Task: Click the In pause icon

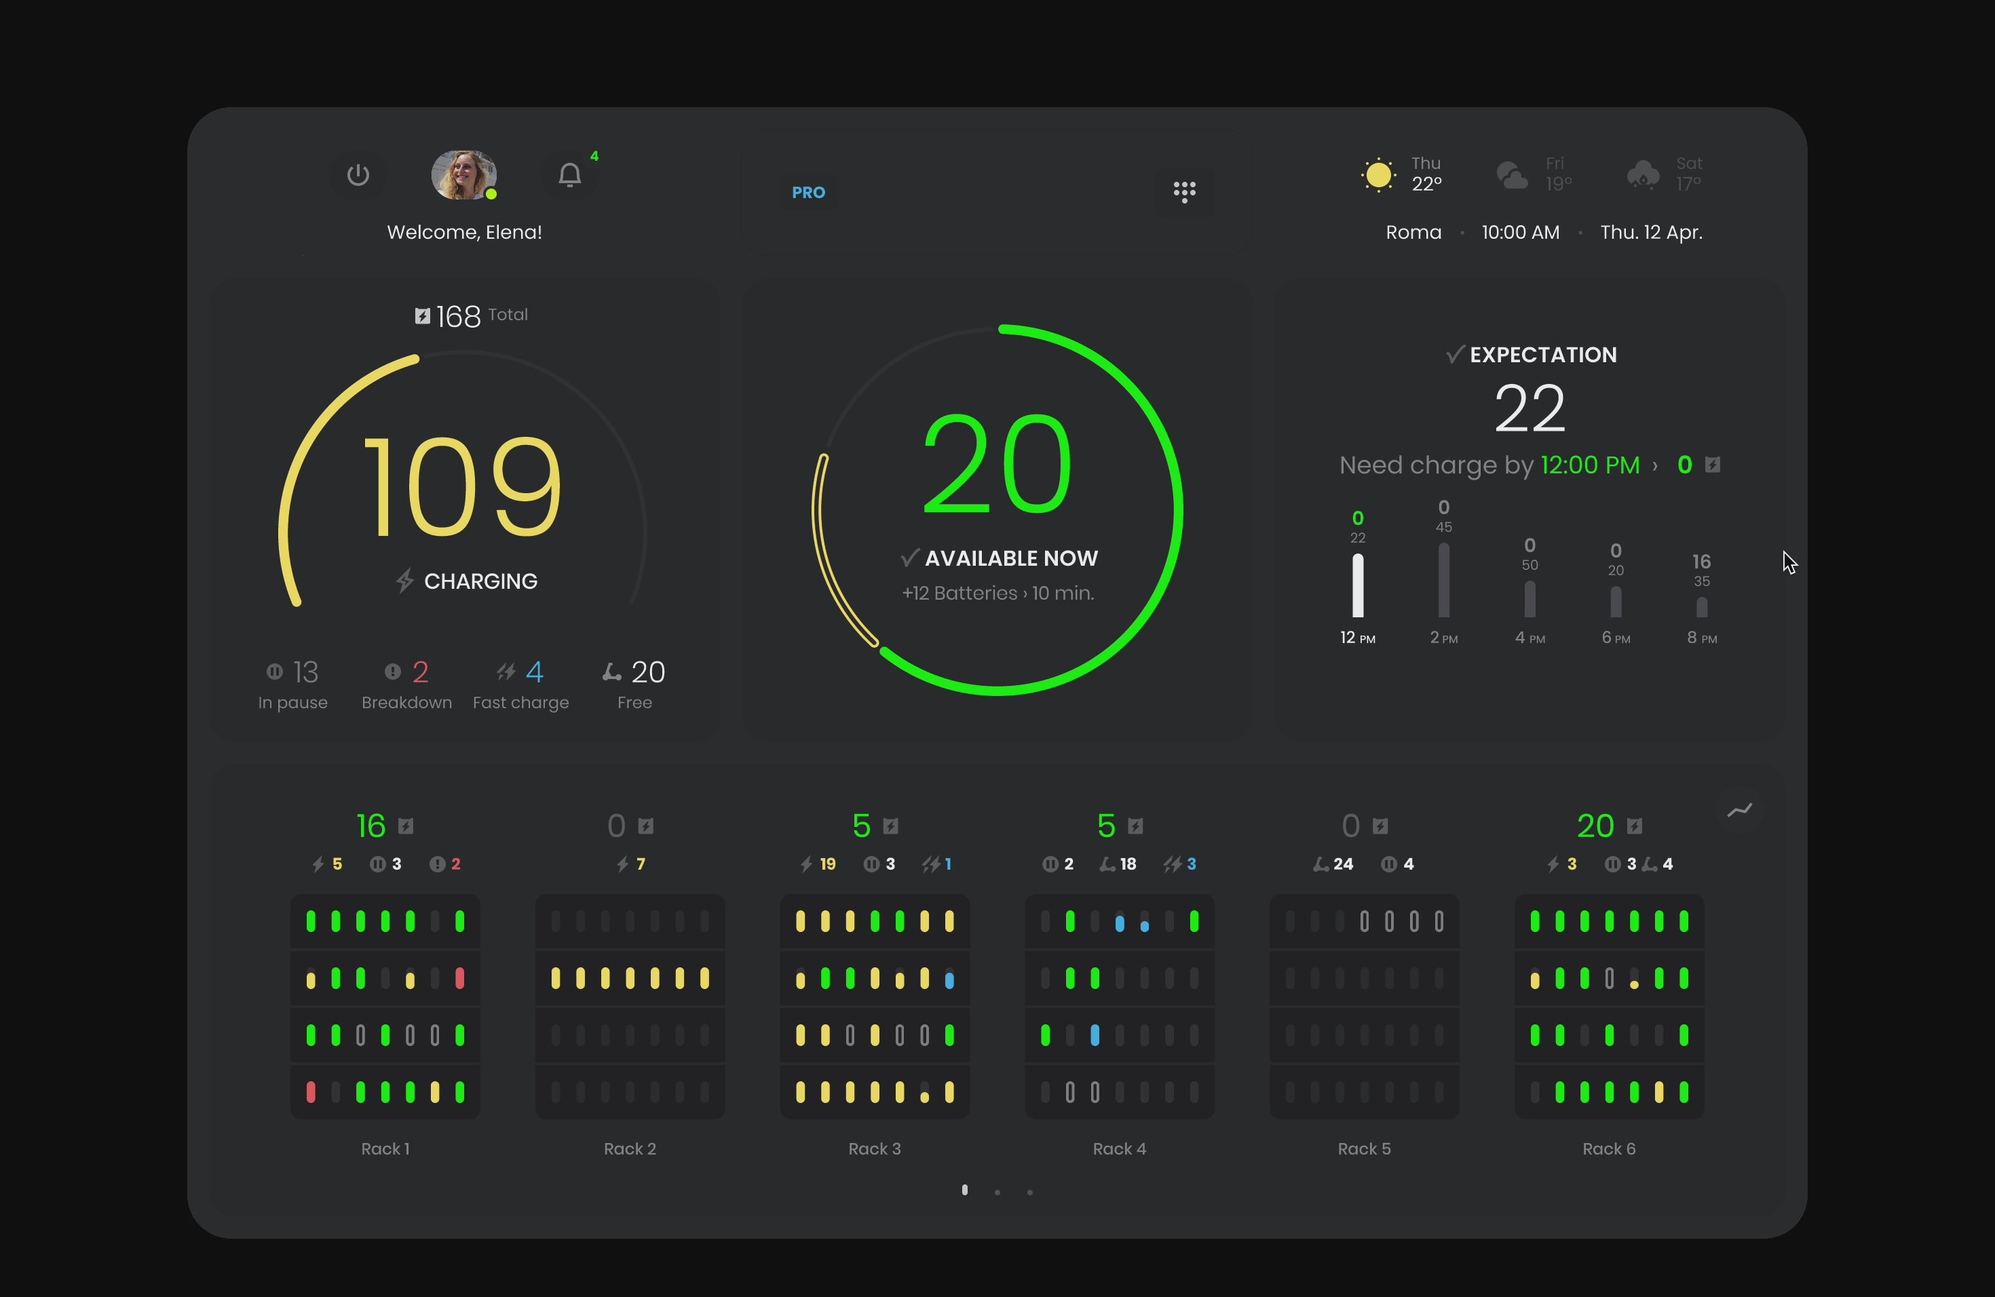Action: pos(274,671)
